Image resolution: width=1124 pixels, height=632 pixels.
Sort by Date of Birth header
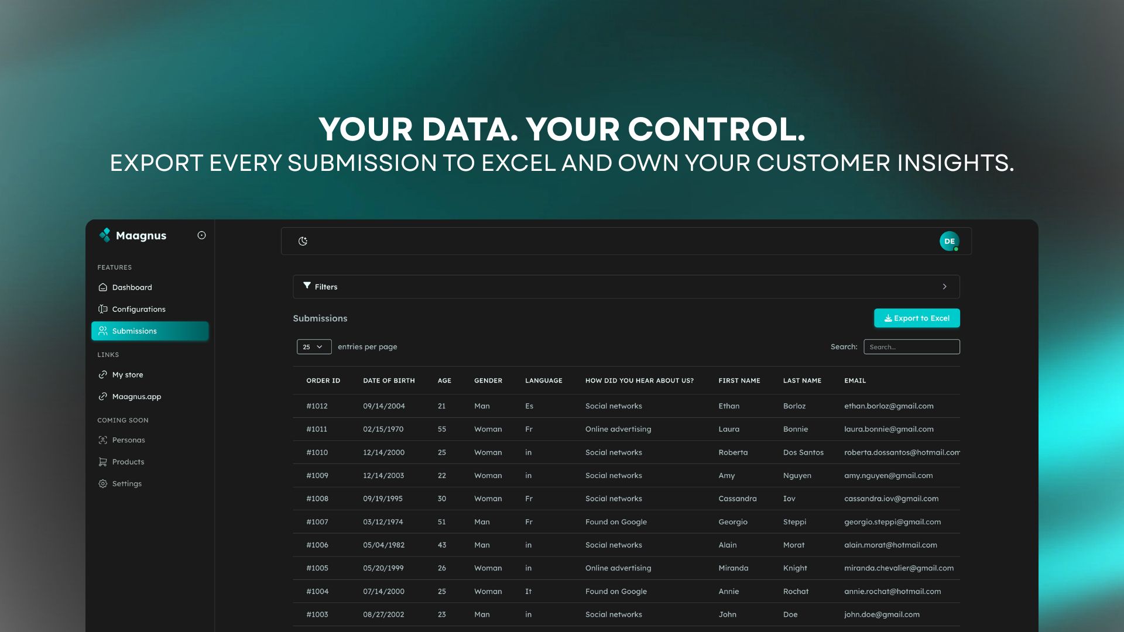coord(389,380)
